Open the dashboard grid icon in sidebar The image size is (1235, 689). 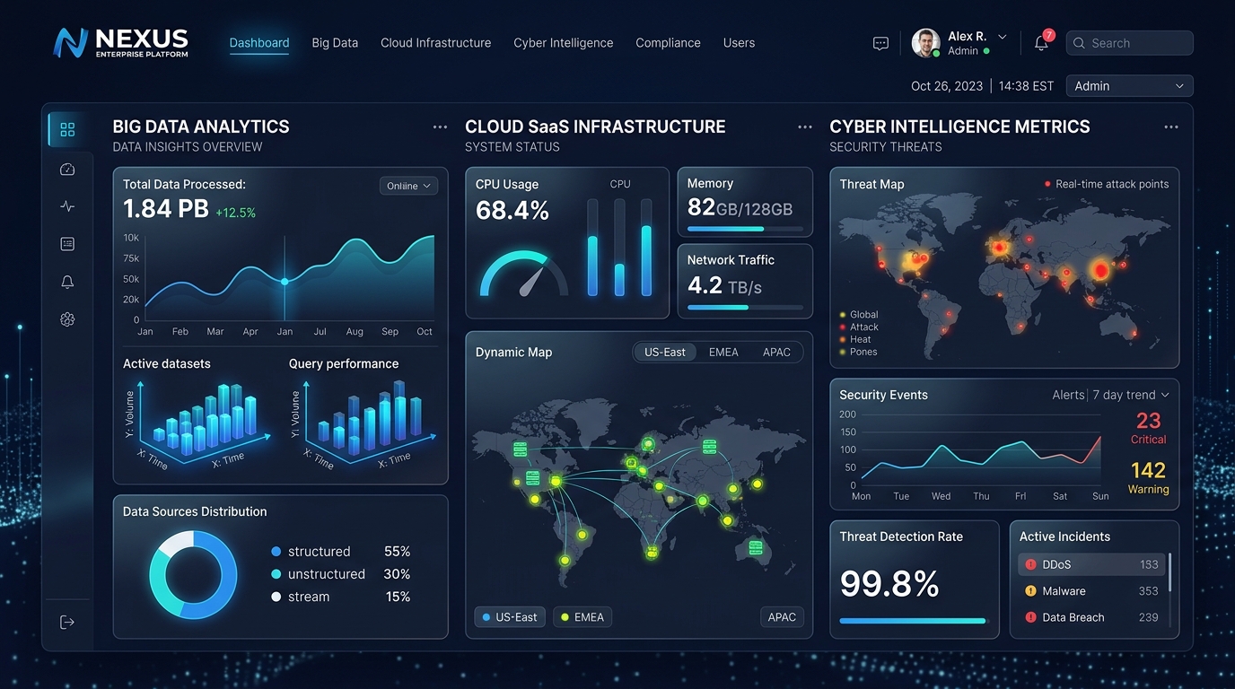(67, 130)
